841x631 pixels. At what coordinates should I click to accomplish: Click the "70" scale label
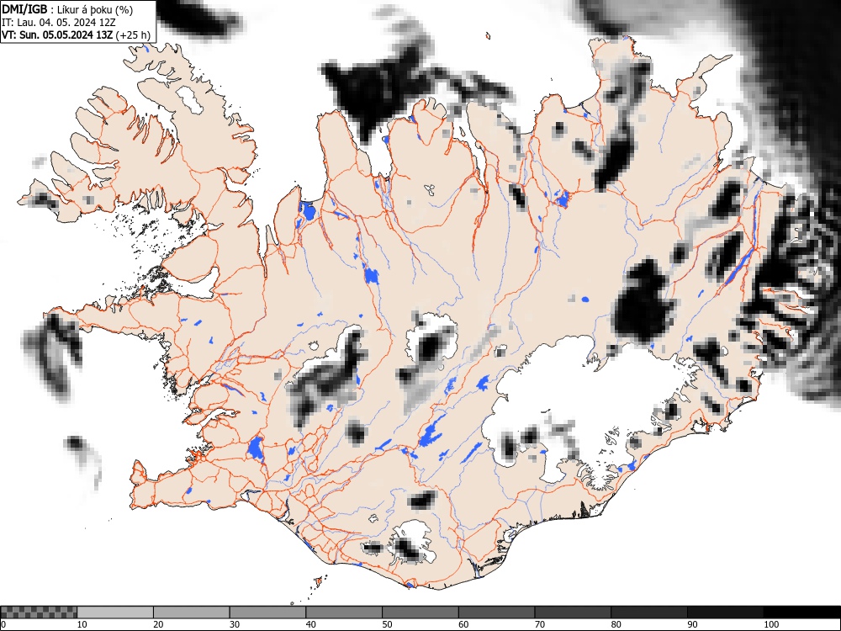pyautogui.click(x=539, y=624)
